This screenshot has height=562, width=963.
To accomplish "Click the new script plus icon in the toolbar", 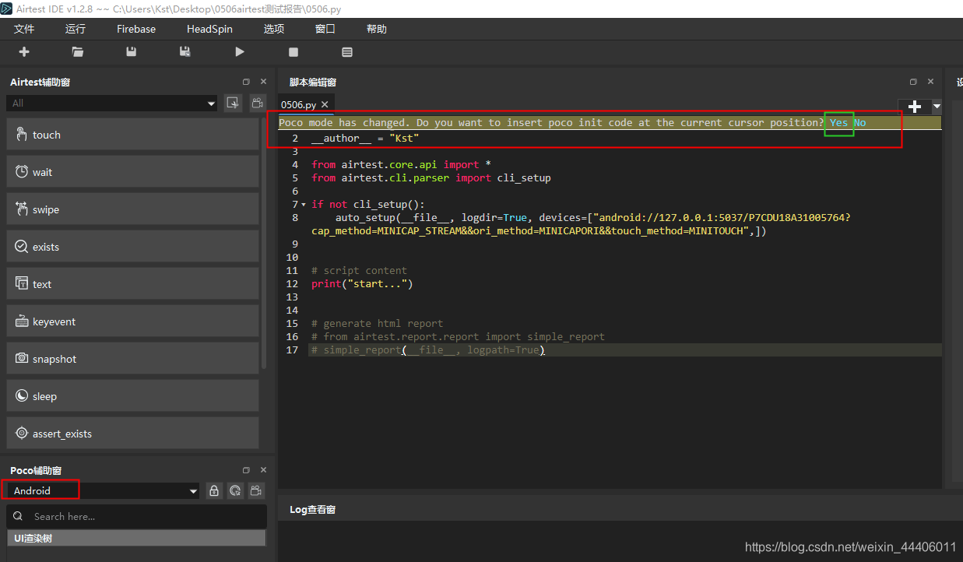I will (24, 52).
